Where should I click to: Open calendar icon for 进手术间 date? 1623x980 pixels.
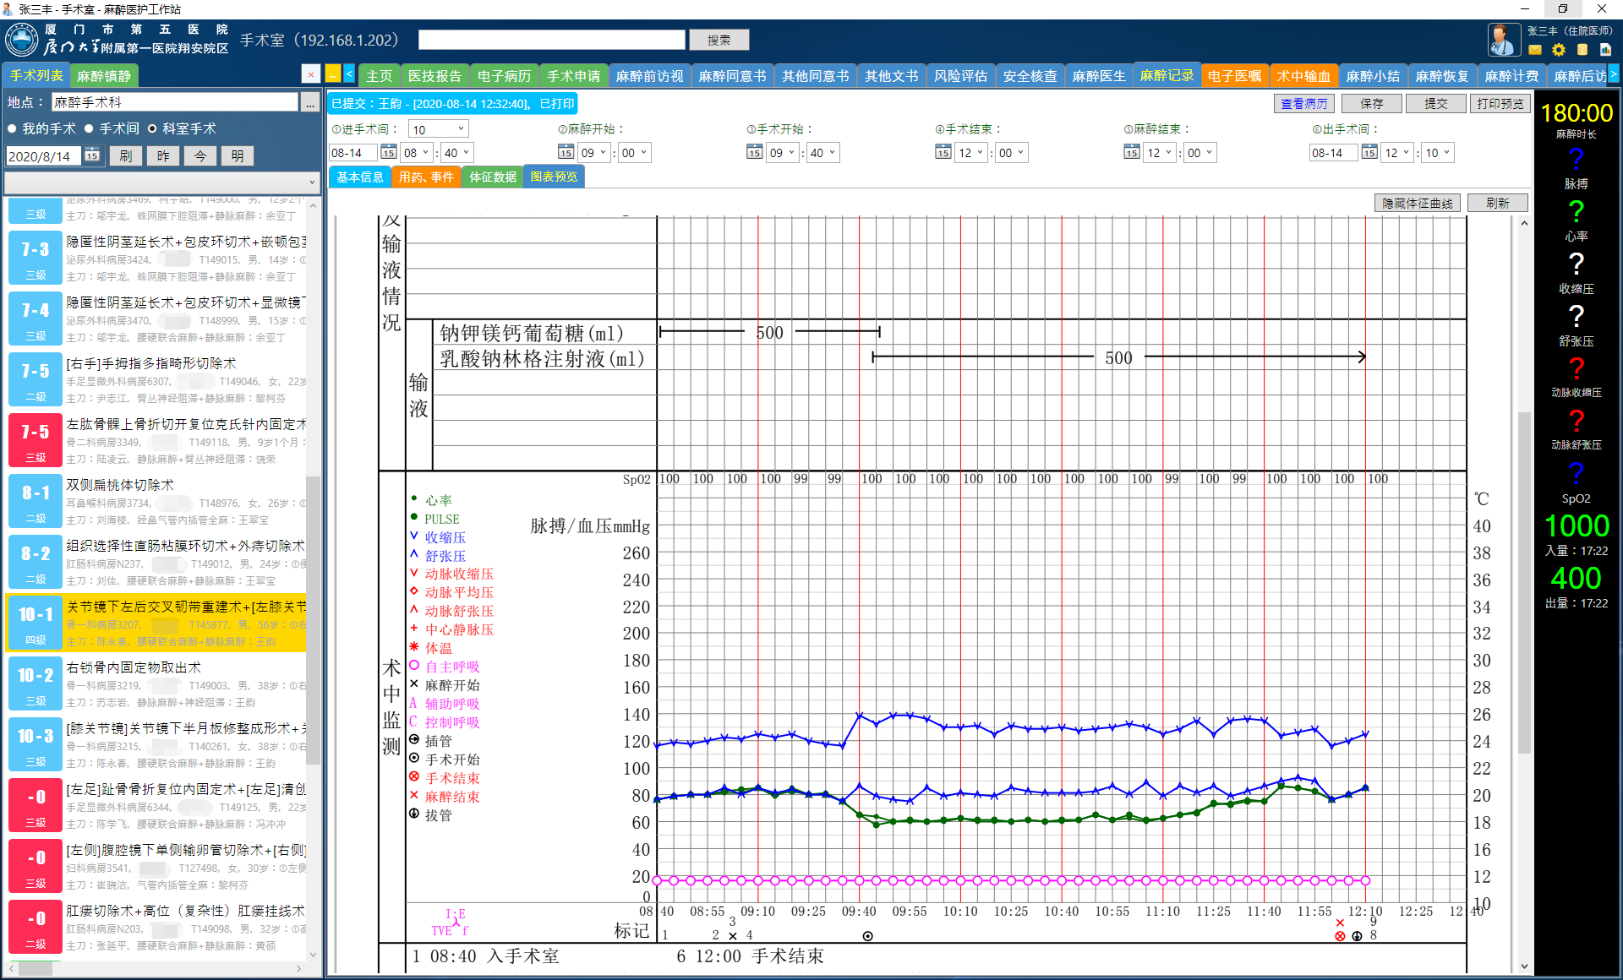(x=388, y=153)
